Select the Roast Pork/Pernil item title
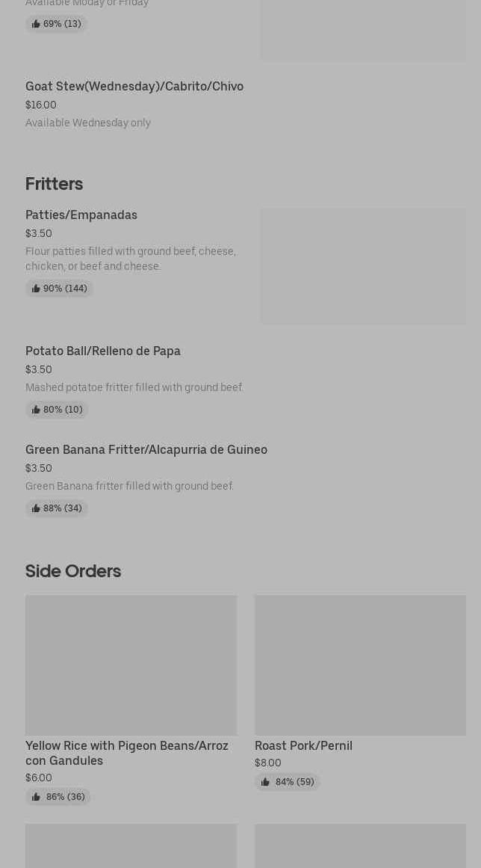 pyautogui.click(x=303, y=745)
